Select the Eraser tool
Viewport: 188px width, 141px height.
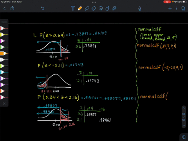(94, 9)
